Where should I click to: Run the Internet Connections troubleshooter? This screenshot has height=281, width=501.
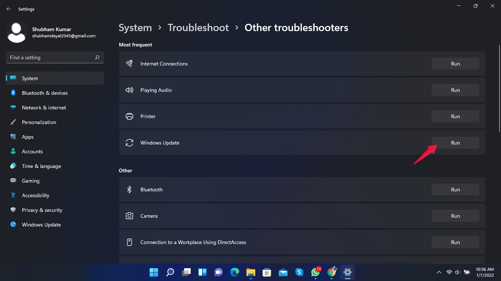(455, 63)
